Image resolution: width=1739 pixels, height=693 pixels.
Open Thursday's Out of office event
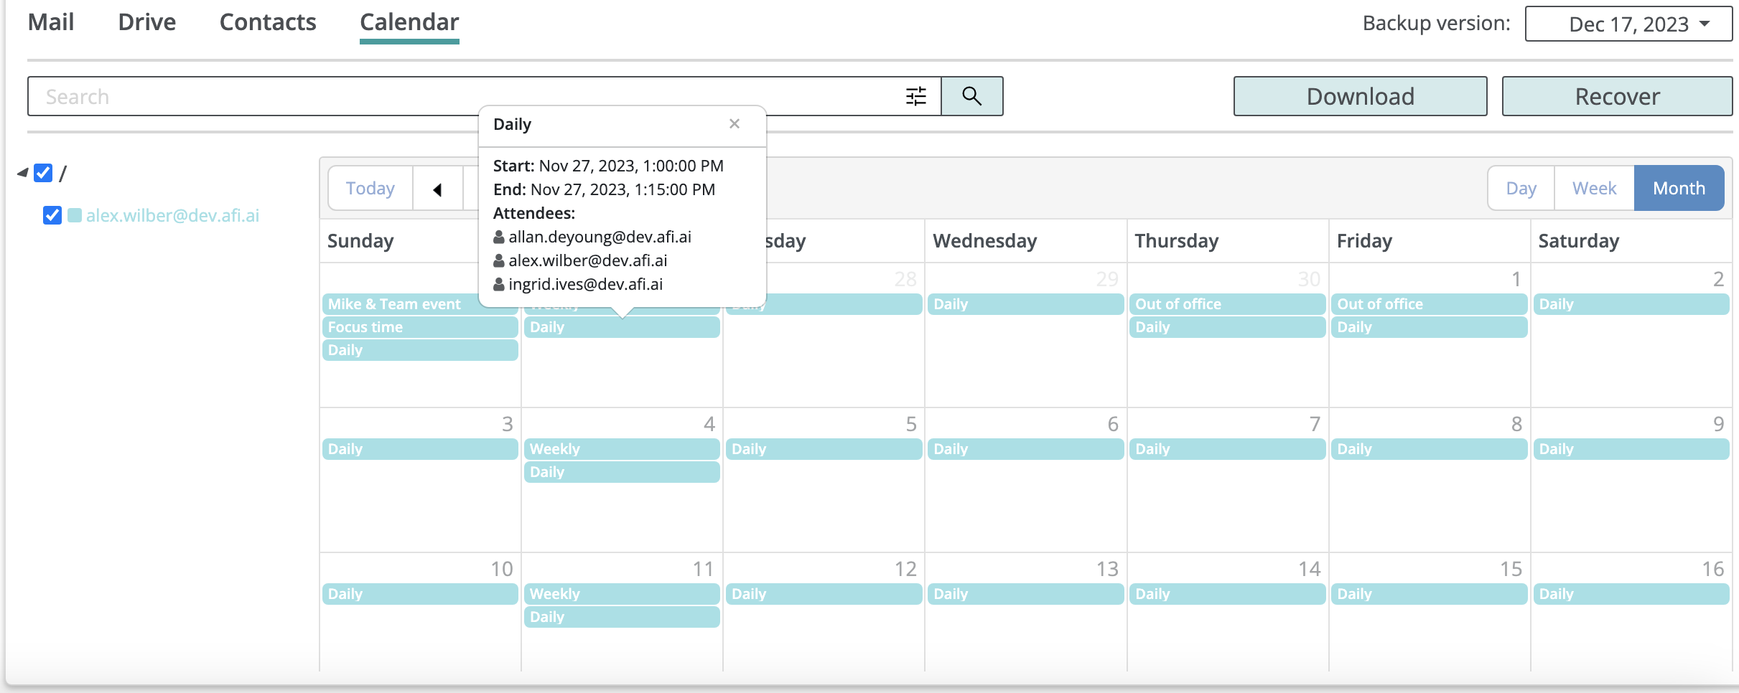tap(1226, 304)
